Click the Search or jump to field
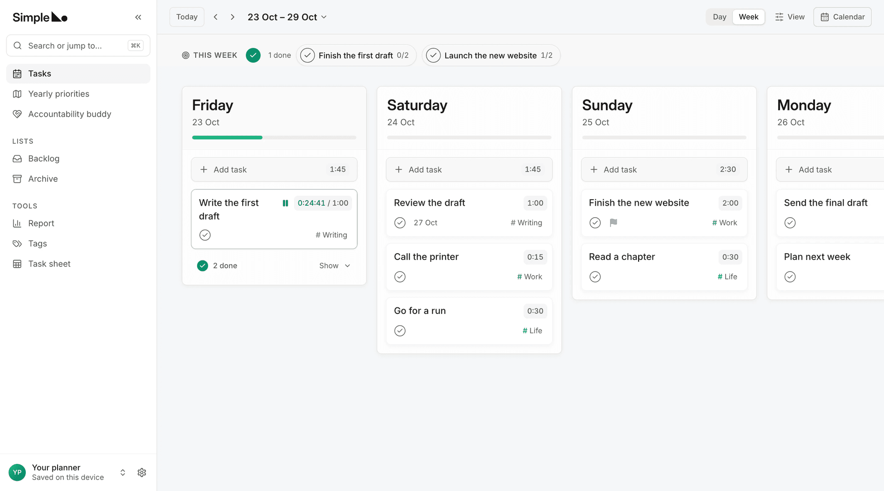The height and width of the screenshot is (491, 884). point(78,46)
